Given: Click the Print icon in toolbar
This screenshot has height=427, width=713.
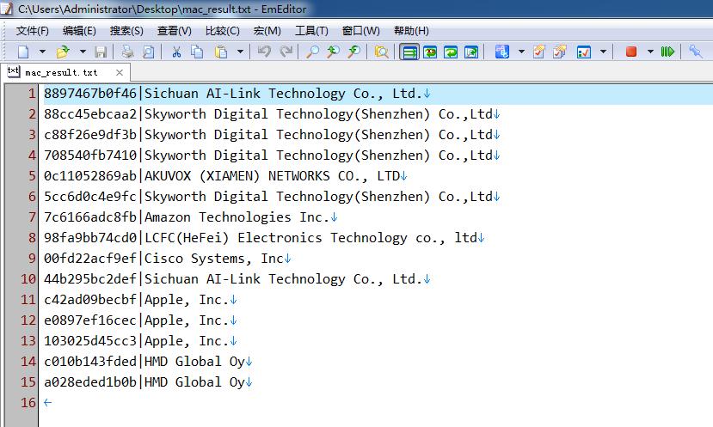Looking at the screenshot, I should (127, 52).
